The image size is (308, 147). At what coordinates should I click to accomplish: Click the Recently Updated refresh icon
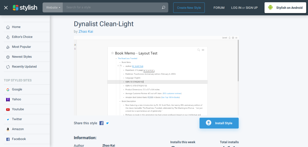[x=8, y=67]
